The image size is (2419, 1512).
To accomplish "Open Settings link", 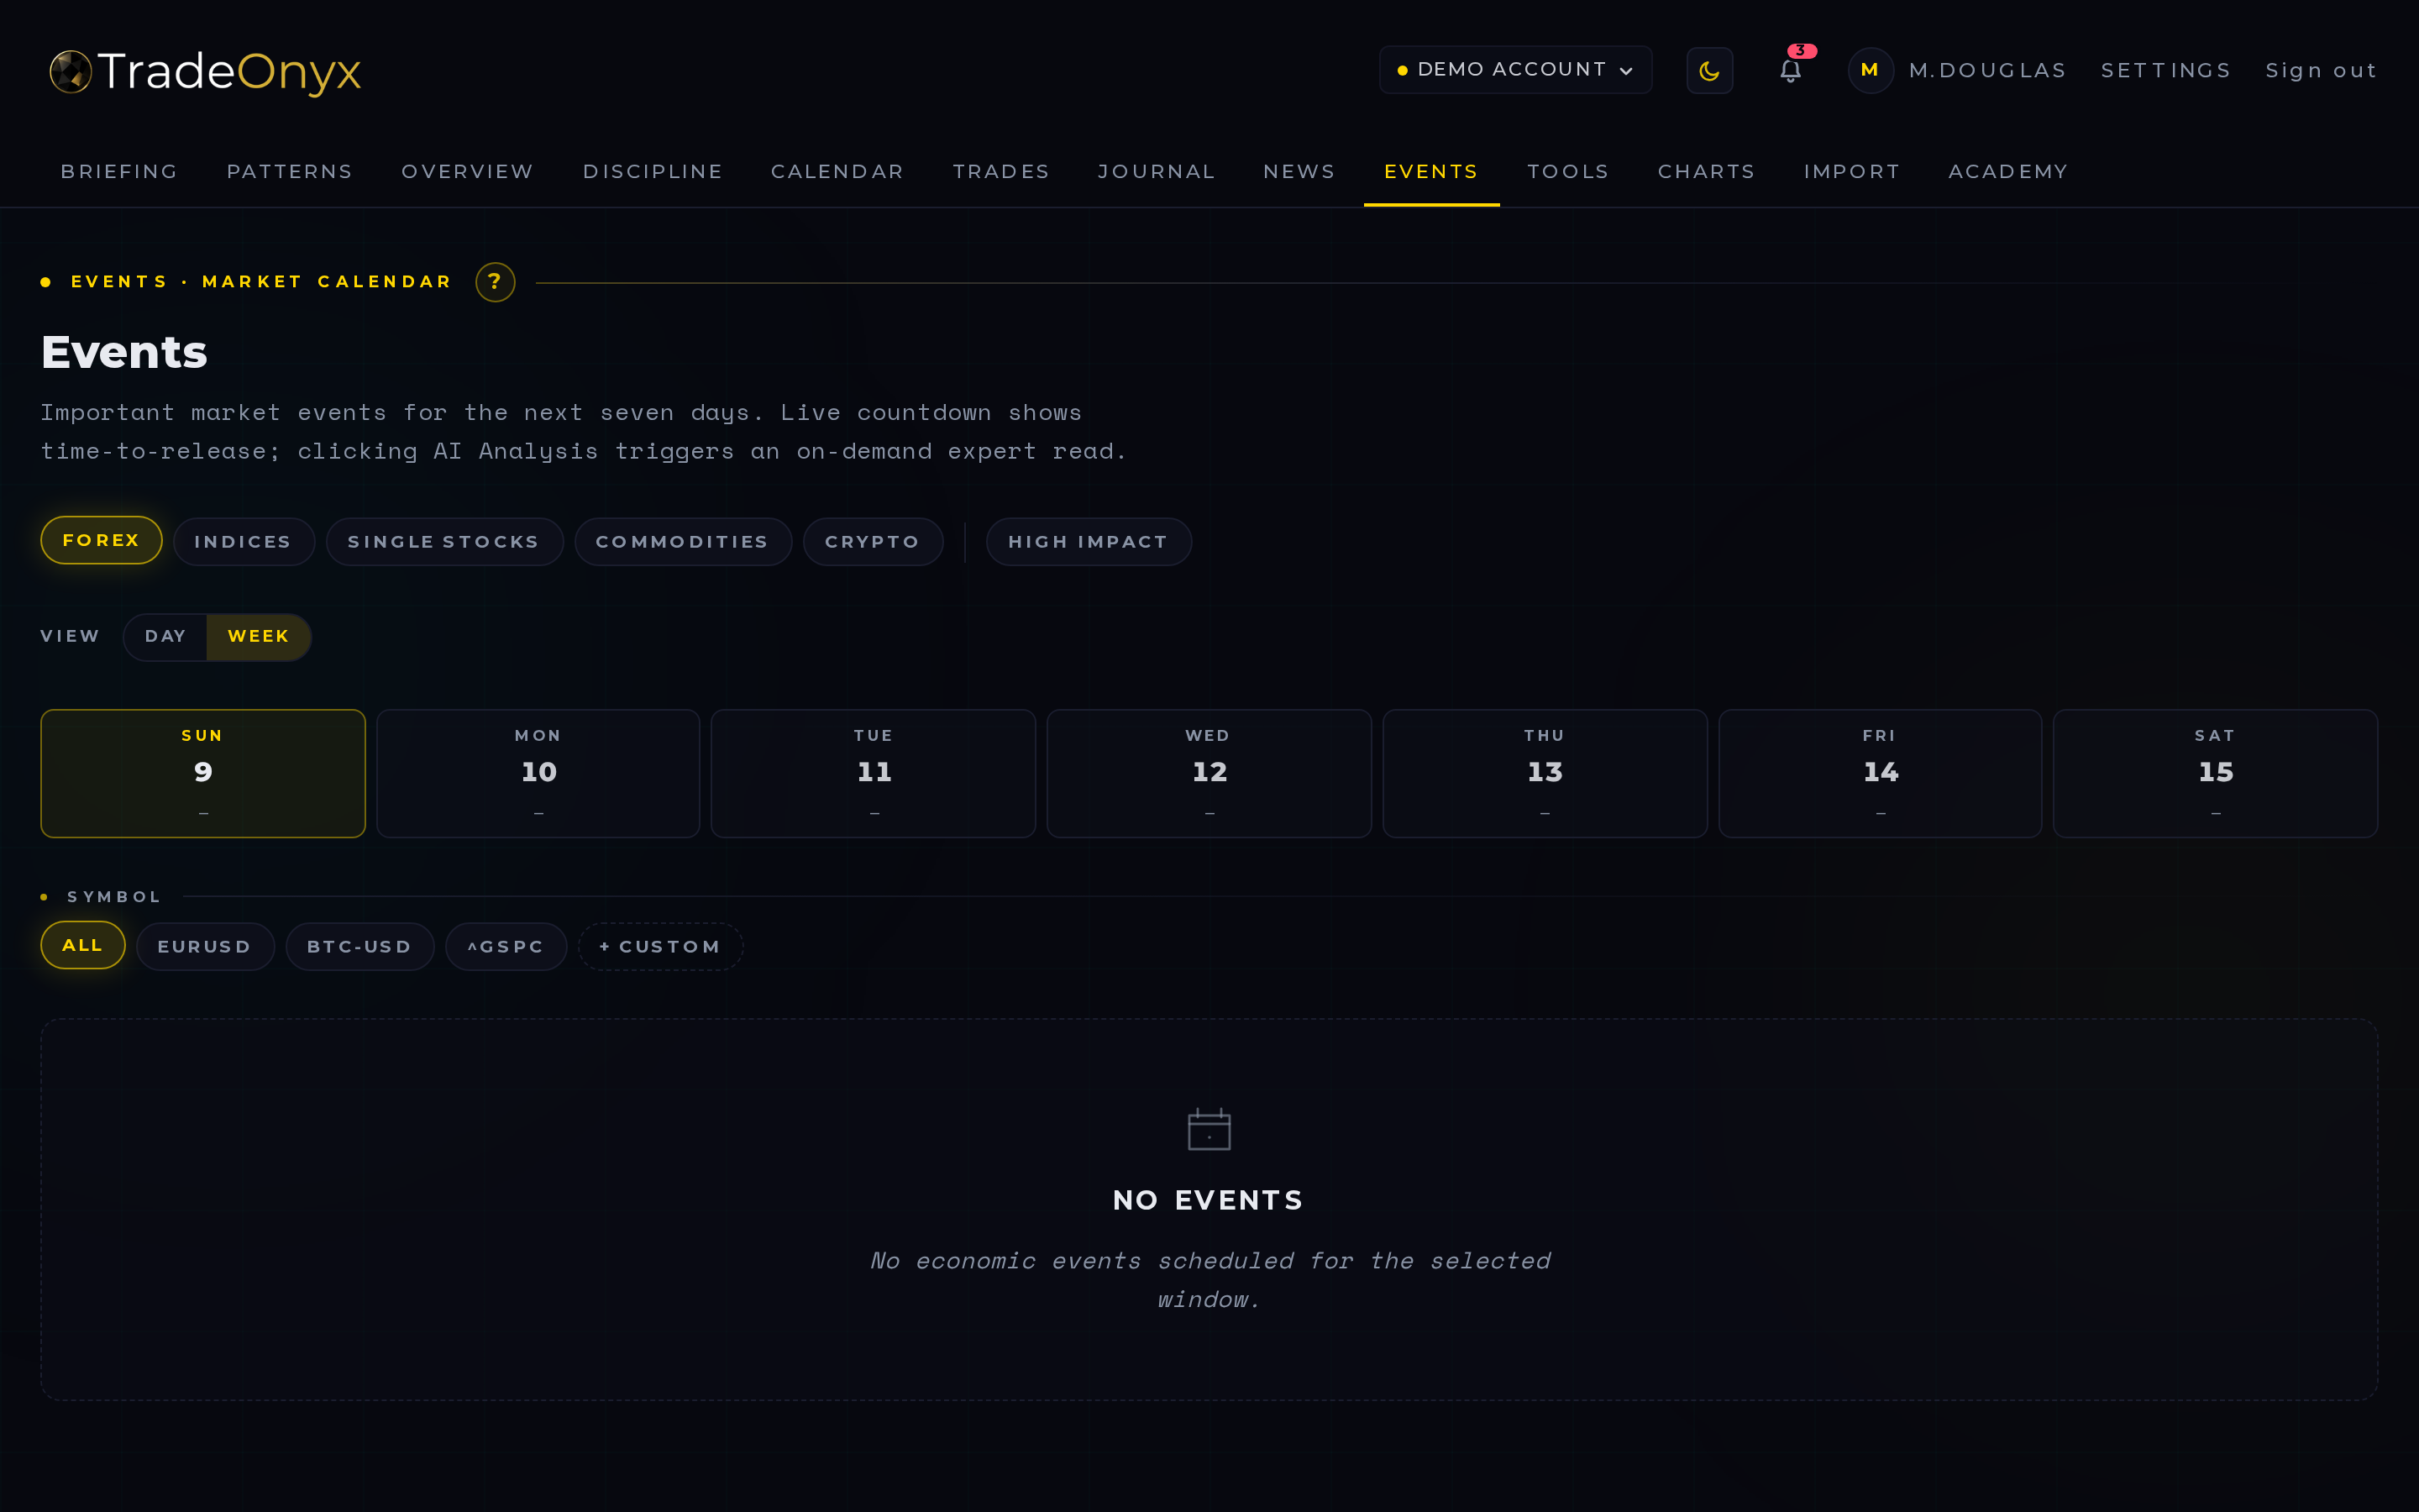I will pyautogui.click(x=2166, y=71).
